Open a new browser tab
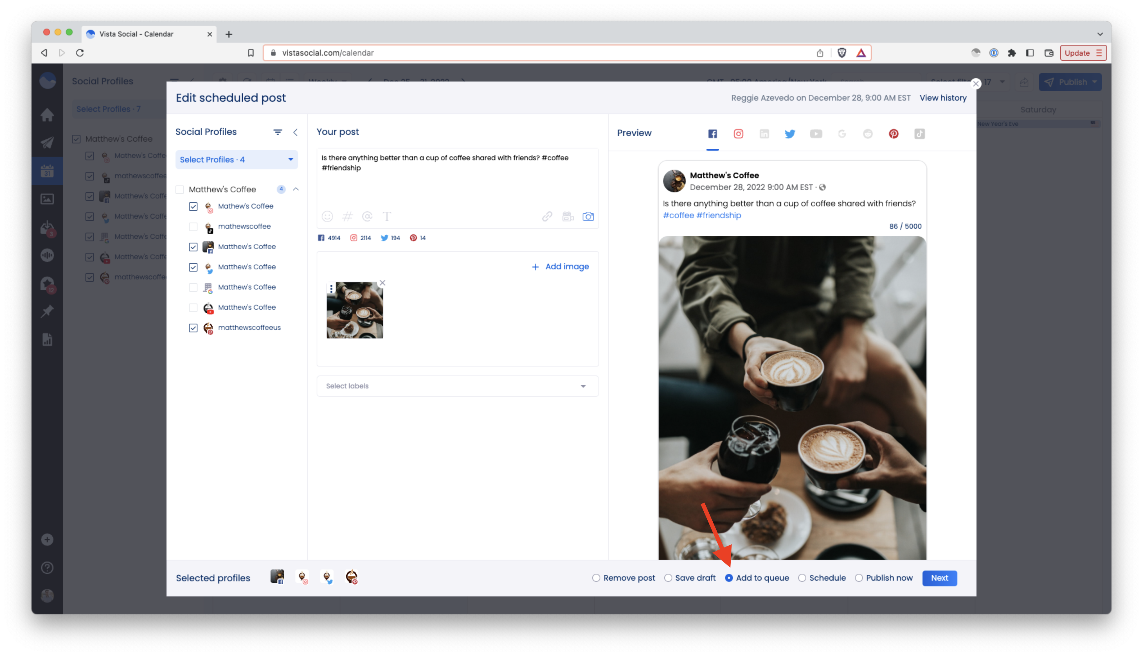 [229, 34]
